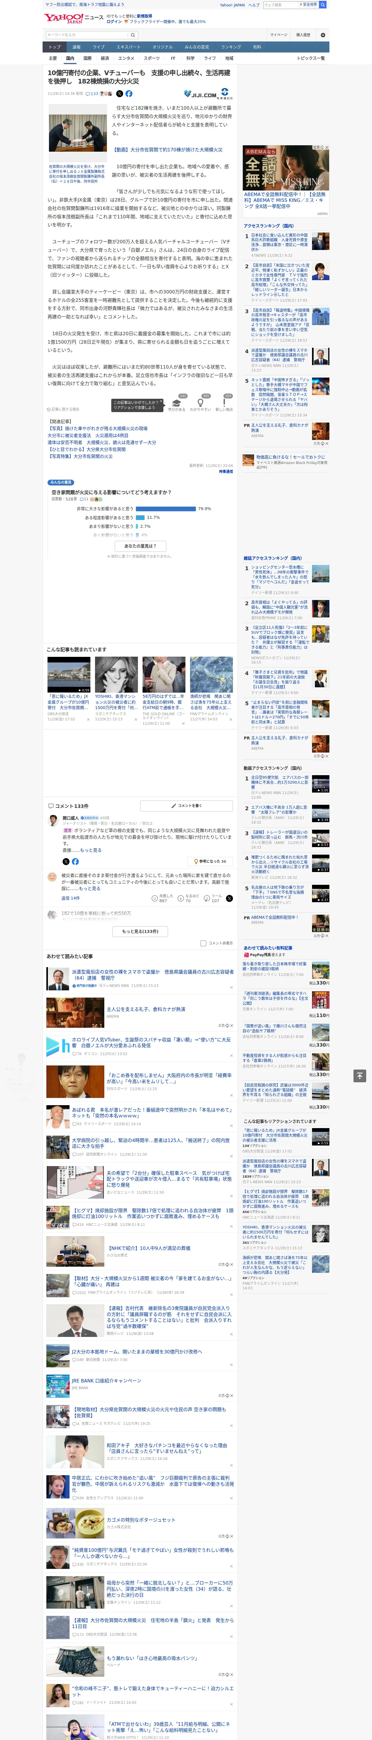Click the keyword input field
372x1740 pixels.
coord(87,35)
